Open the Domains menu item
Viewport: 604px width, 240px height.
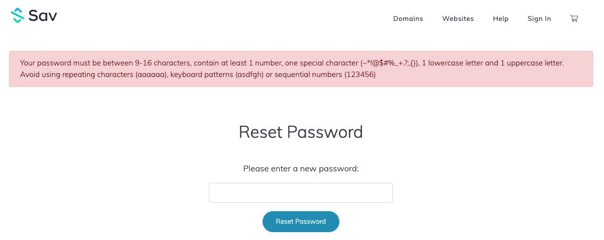(408, 19)
